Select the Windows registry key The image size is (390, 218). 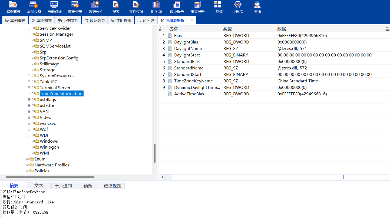click(x=49, y=141)
